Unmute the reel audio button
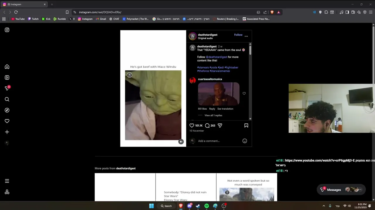Image resolution: width=375 pixels, height=210 pixels. tap(181, 141)
